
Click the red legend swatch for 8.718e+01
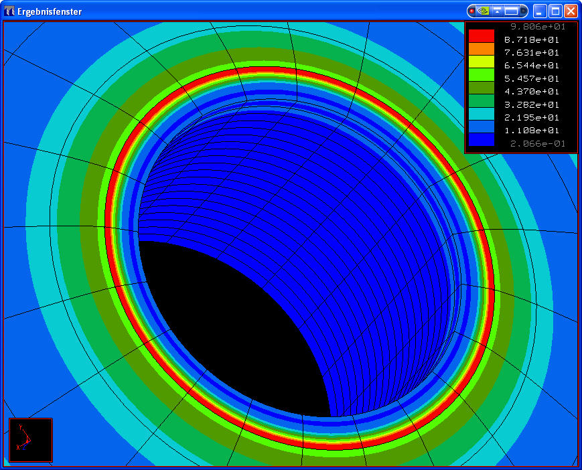482,36
